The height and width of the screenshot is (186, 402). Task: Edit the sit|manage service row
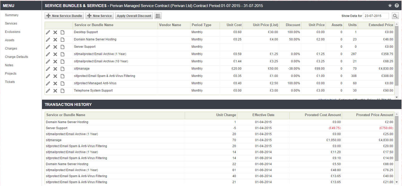tap(48, 69)
